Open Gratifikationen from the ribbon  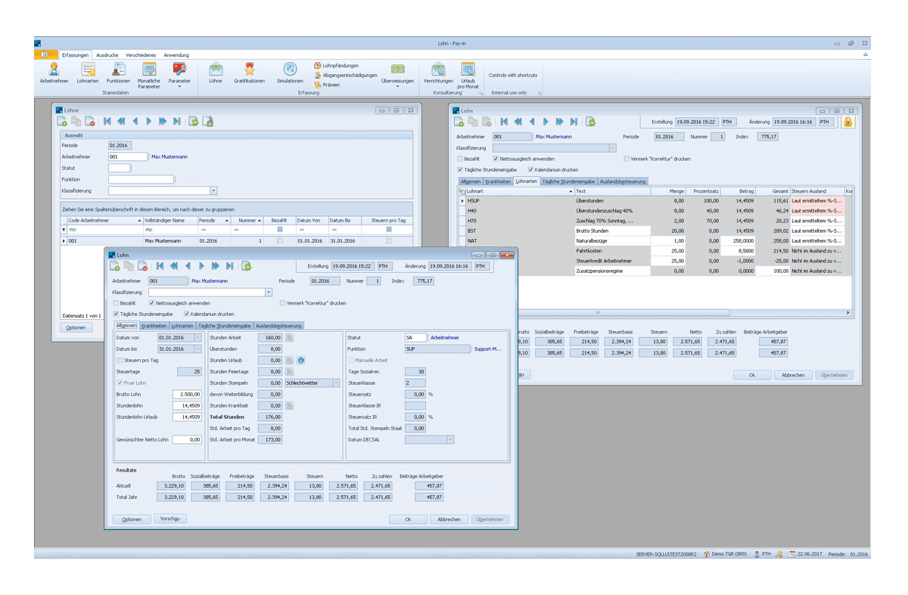pos(249,73)
